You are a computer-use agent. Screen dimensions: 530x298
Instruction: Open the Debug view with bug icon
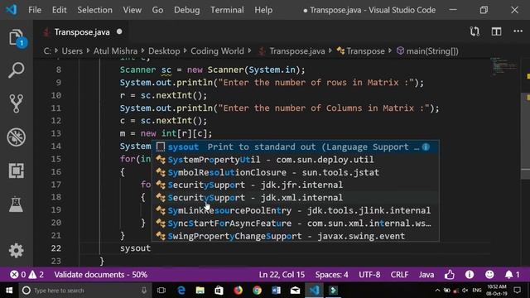pos(17,137)
